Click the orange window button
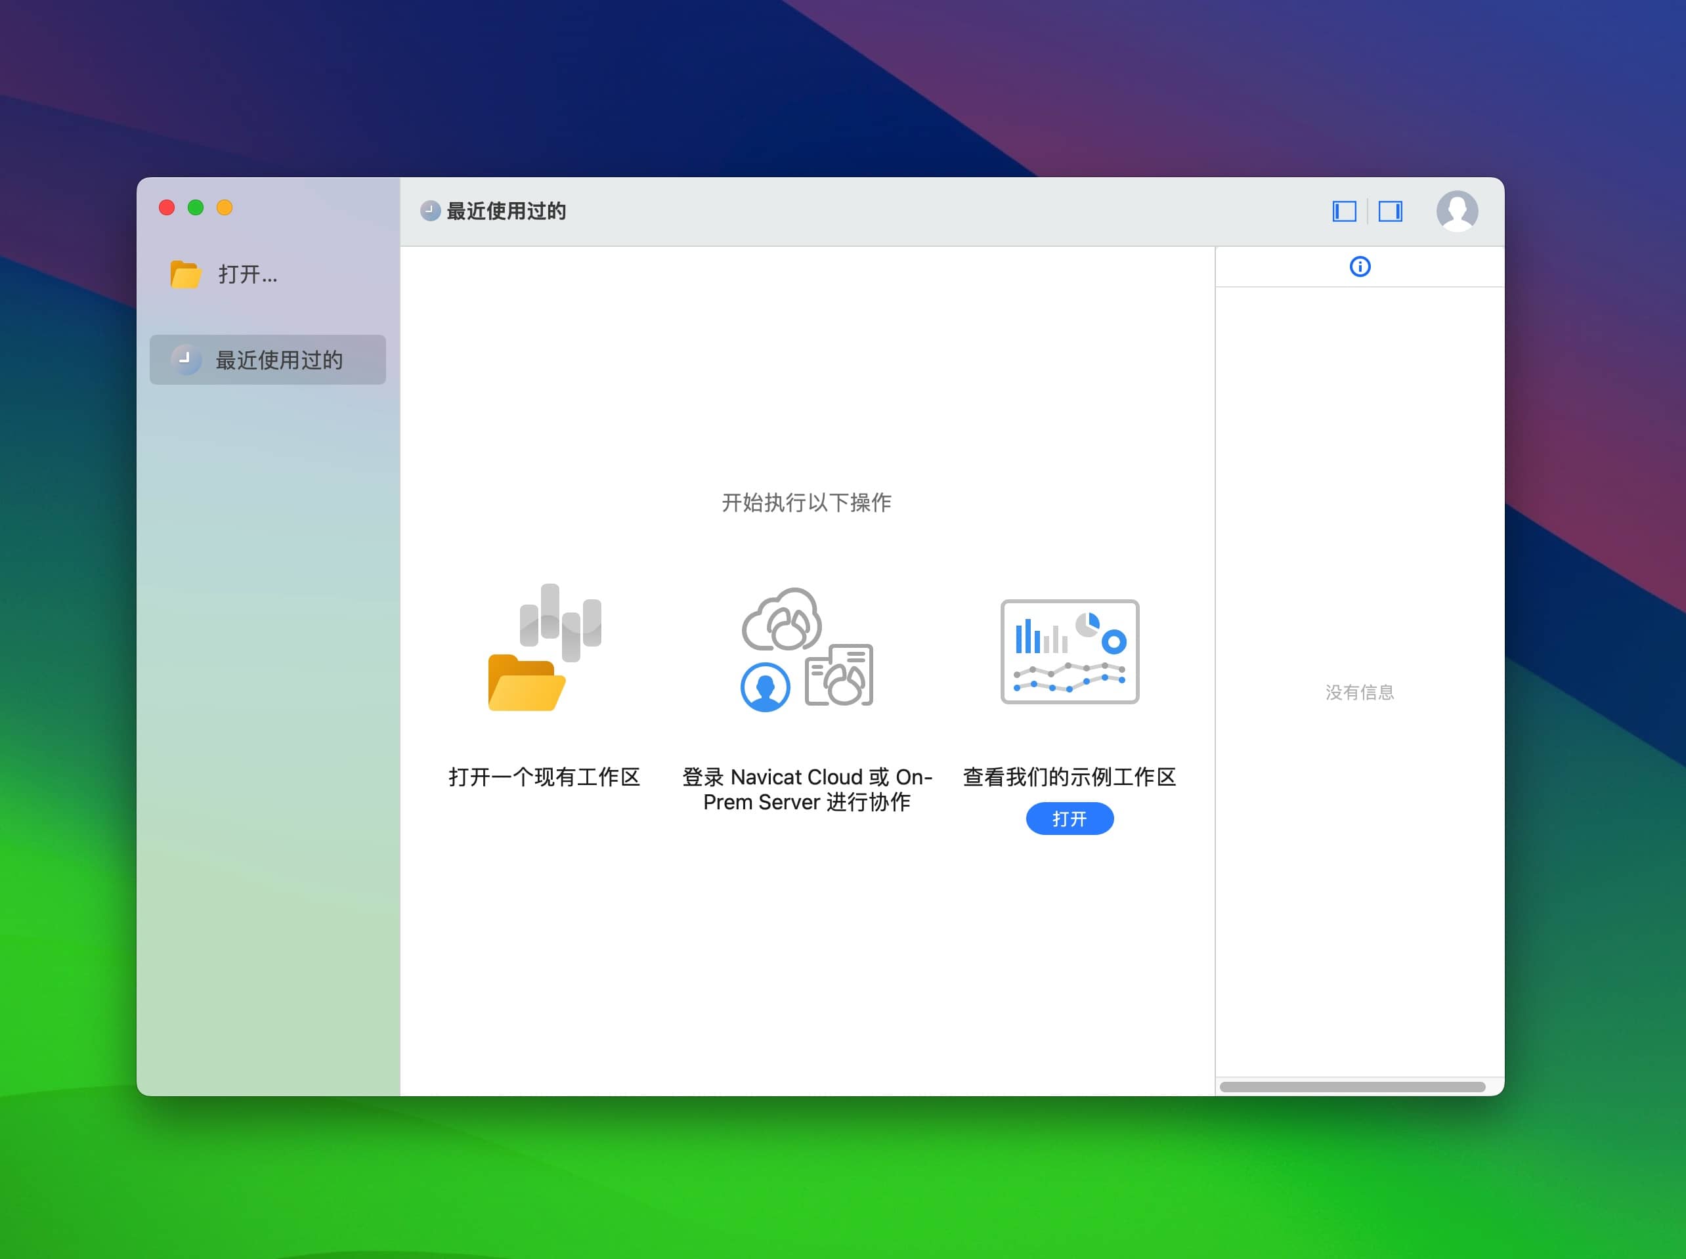The width and height of the screenshot is (1686, 1259). point(225,207)
